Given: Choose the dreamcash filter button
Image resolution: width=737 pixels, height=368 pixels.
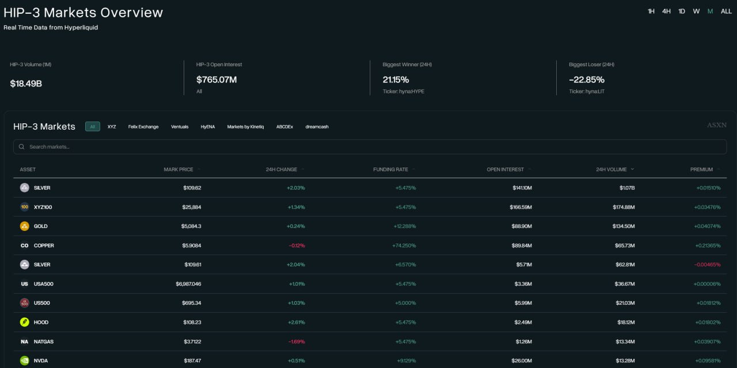Looking at the screenshot, I should 317,127.
